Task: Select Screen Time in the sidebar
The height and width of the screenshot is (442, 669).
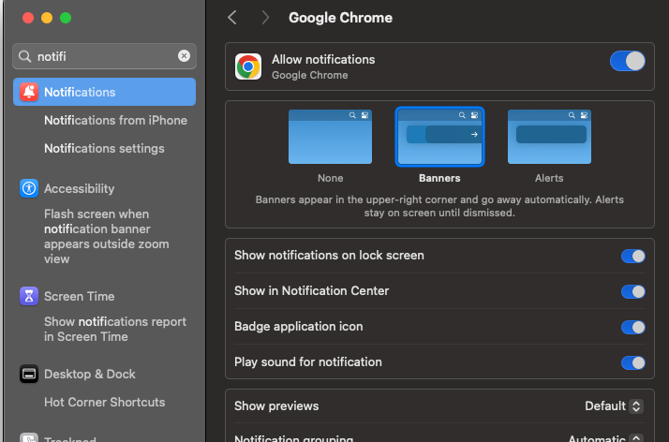Action: tap(80, 296)
